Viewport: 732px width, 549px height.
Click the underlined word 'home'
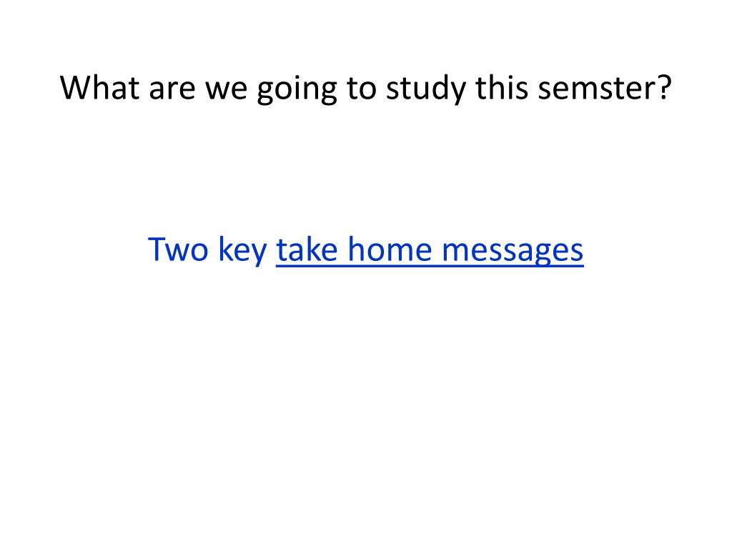tap(390, 249)
